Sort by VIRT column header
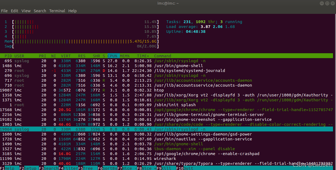 click(x=66, y=56)
